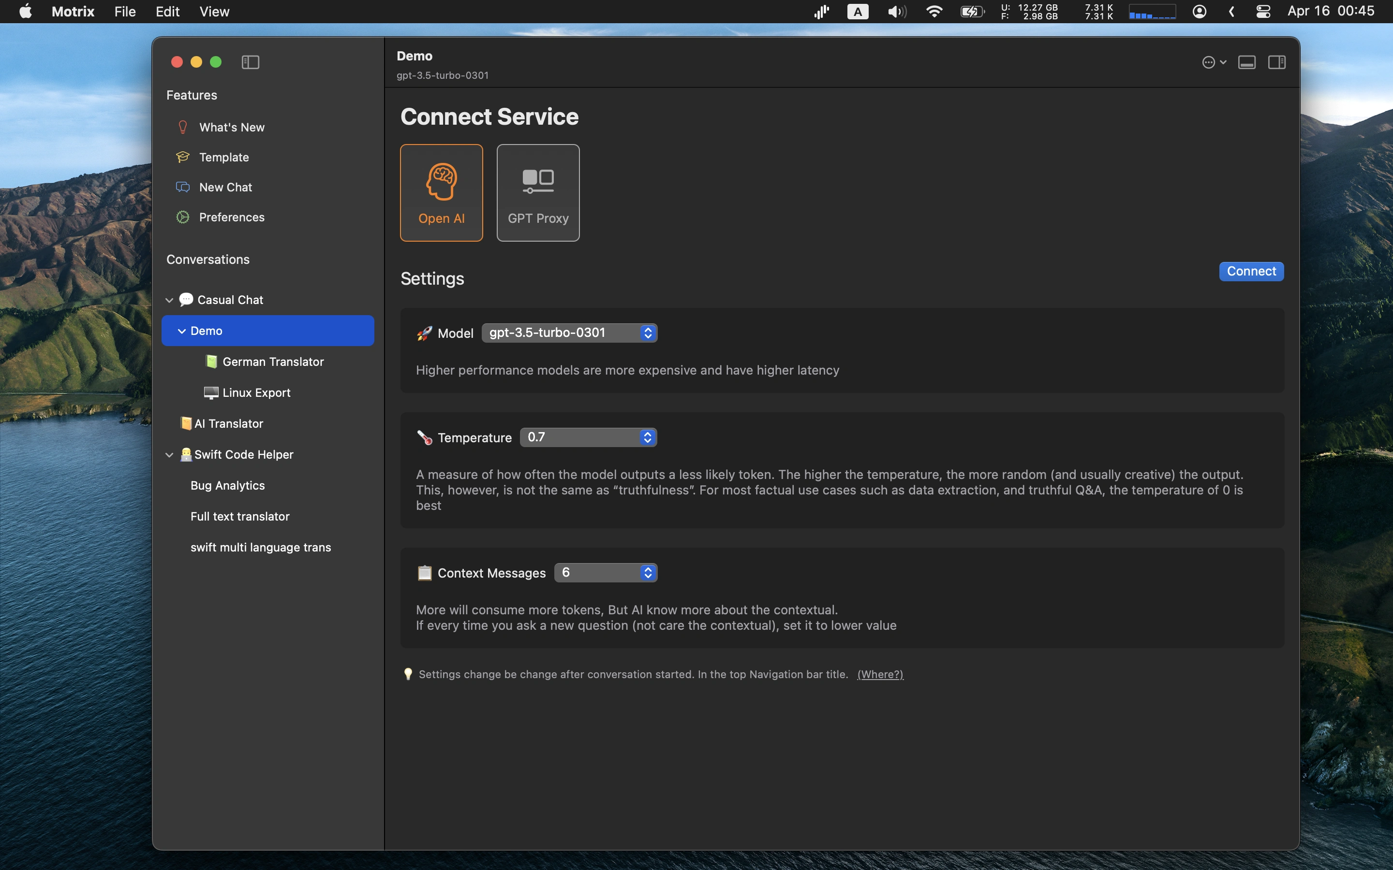Start a New Chat from the sidebar

(225, 187)
